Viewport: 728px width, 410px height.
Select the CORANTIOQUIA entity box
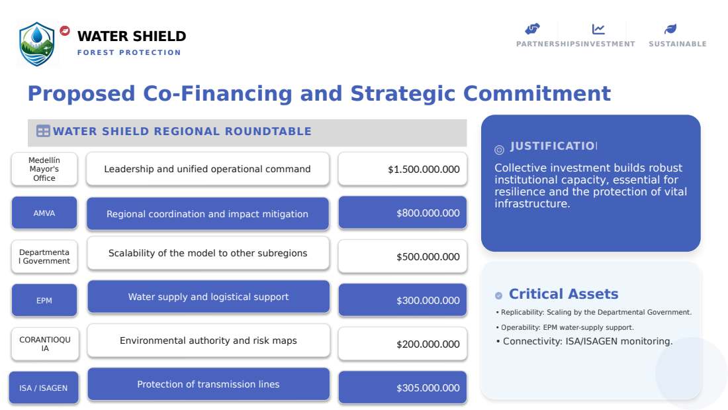[45, 344]
